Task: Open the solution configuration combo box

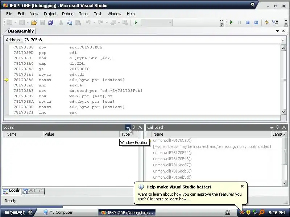Action: tap(157, 22)
